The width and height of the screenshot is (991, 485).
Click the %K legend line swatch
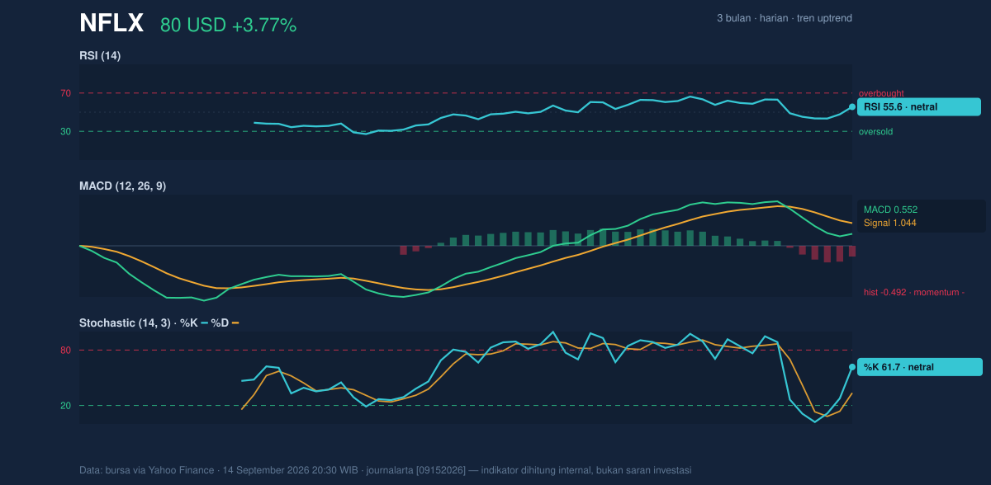coord(204,323)
